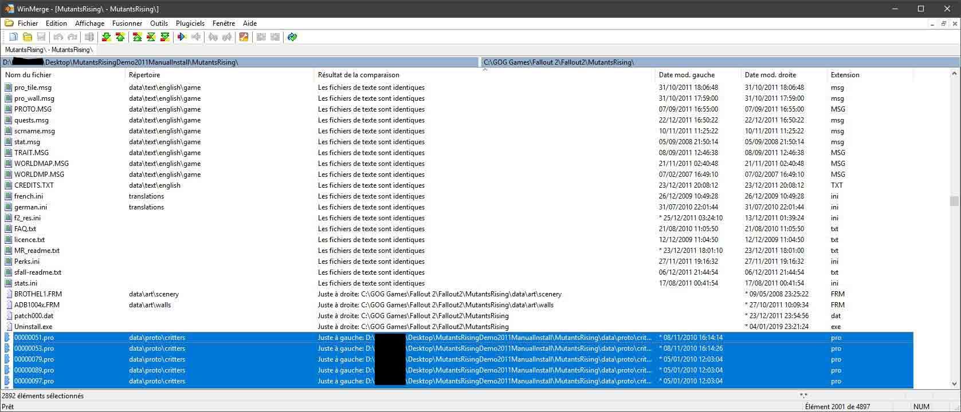Viewport: 961px width, 412px height.
Task: Sort by Date mod. droite header
Action: click(784, 75)
